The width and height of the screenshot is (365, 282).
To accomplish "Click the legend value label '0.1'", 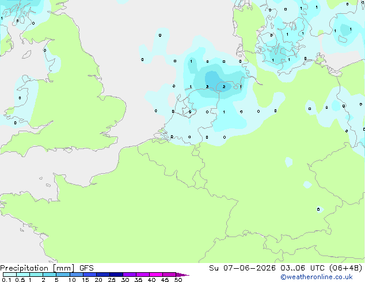I will [6, 280].
